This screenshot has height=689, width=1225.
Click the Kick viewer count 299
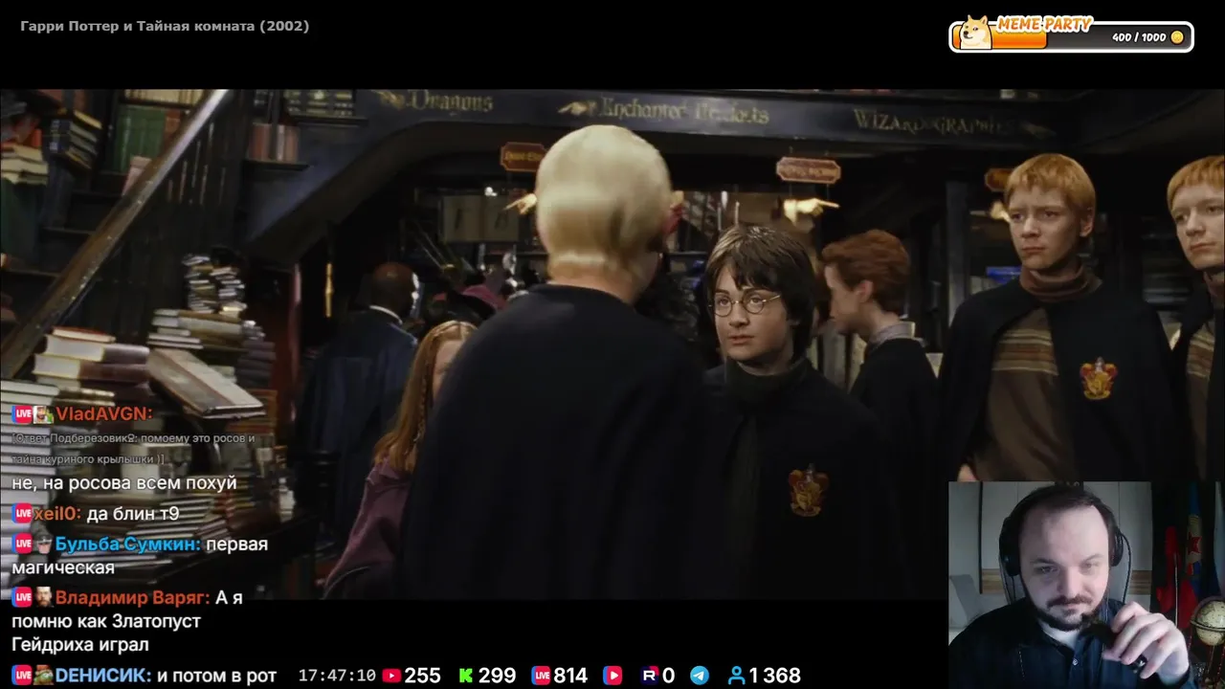coord(497,676)
